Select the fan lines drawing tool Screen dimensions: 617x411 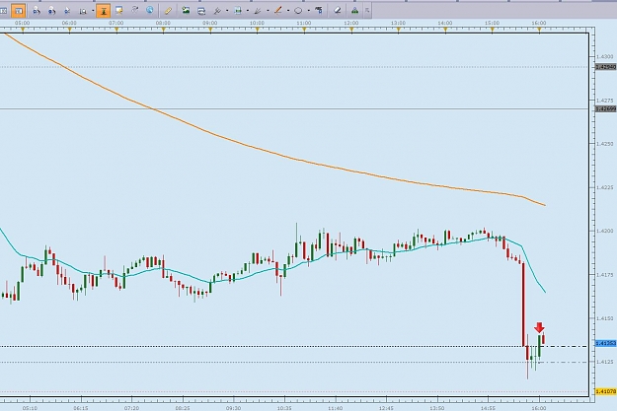(258, 11)
